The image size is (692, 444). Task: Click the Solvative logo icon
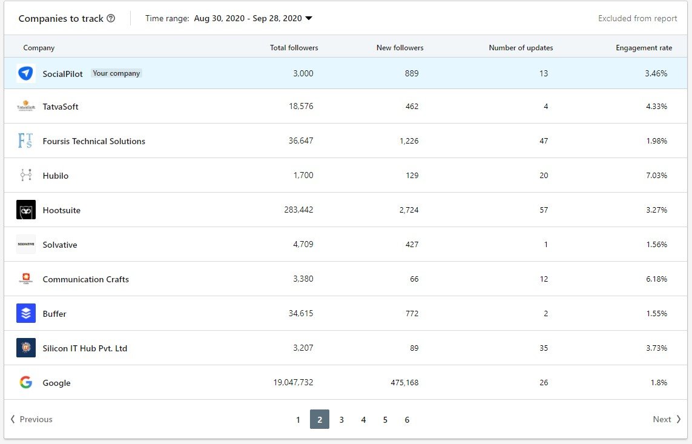tap(26, 244)
